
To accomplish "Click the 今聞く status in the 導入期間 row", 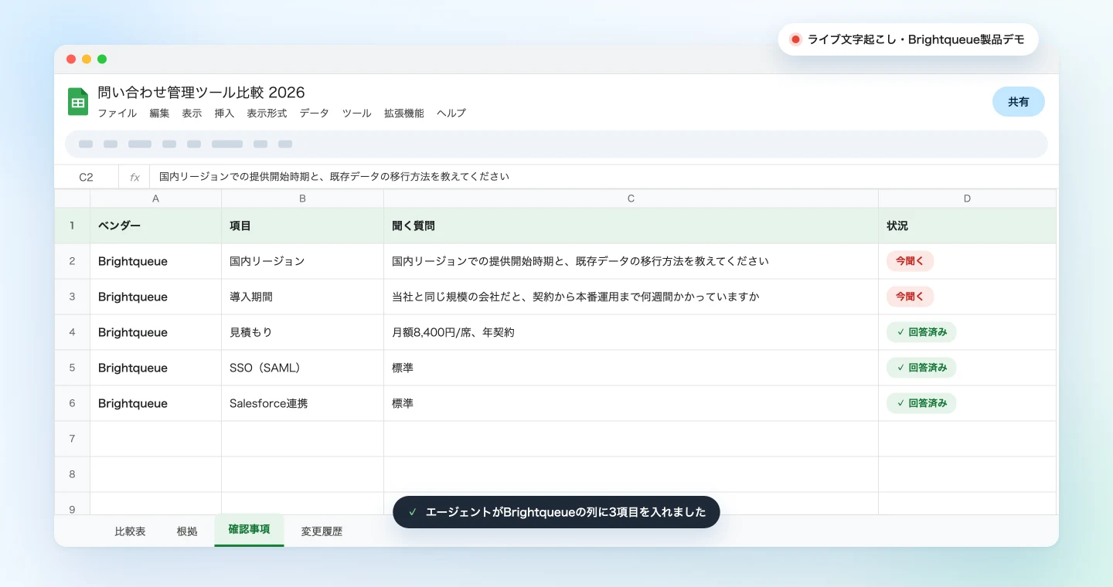I will coord(910,297).
